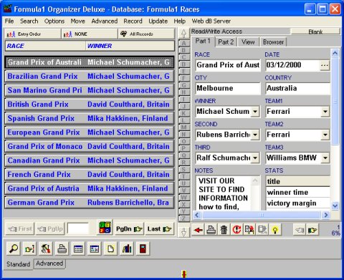Open the NONE secondary sort selector
Screen dimensions: 344x280
click(90, 34)
